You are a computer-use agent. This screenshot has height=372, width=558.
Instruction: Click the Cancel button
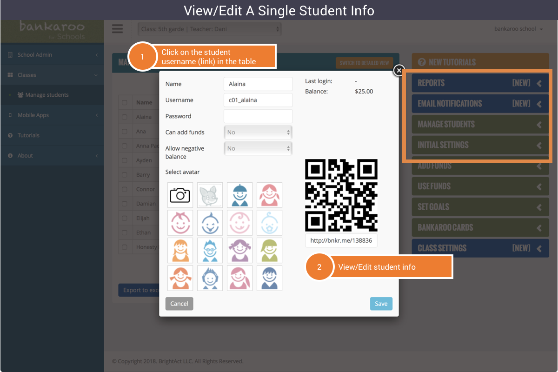pyautogui.click(x=179, y=304)
